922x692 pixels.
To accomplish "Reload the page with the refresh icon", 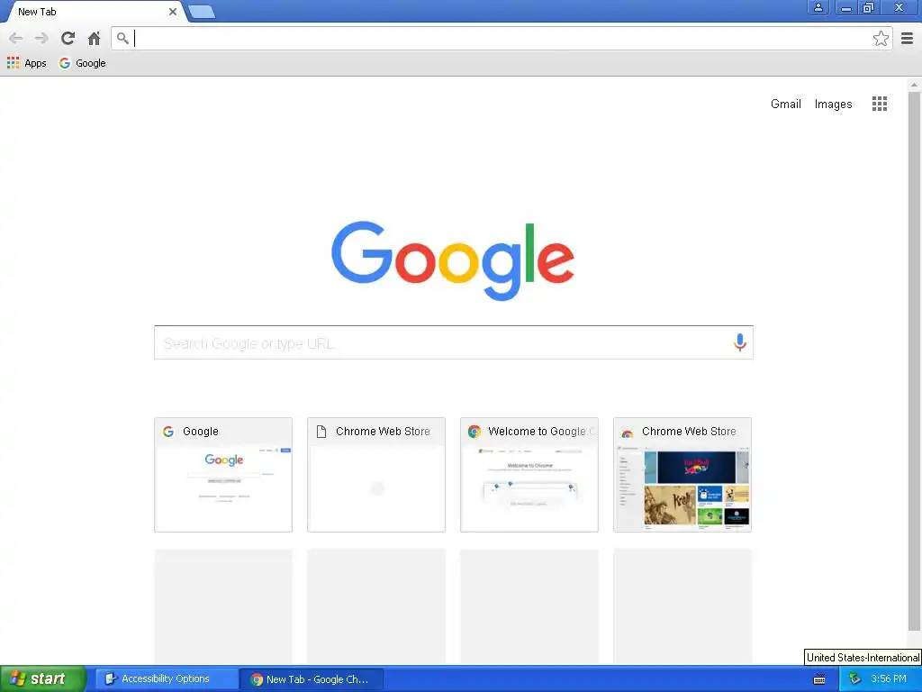I will tap(68, 38).
